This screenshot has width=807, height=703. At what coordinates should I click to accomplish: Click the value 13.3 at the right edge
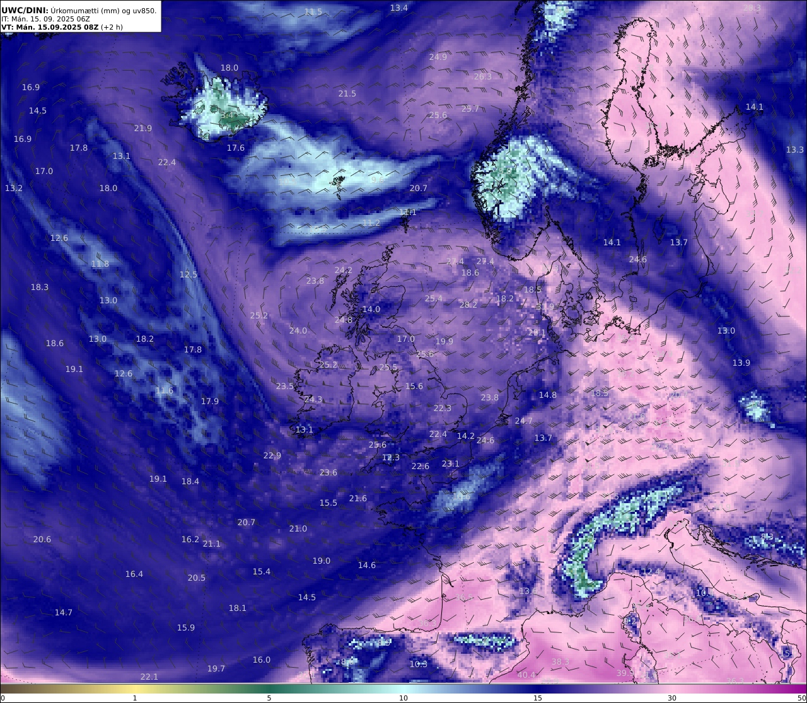[795, 149]
